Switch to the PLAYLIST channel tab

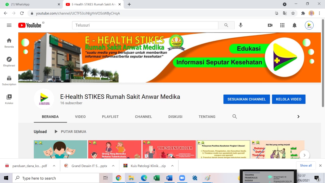click(110, 117)
